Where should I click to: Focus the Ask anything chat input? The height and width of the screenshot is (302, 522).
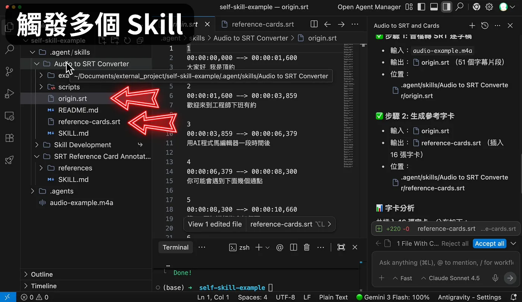446,263
